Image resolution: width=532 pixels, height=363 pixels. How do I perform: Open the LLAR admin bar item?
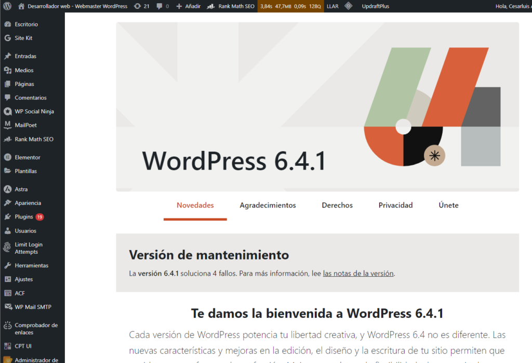tap(332, 6)
